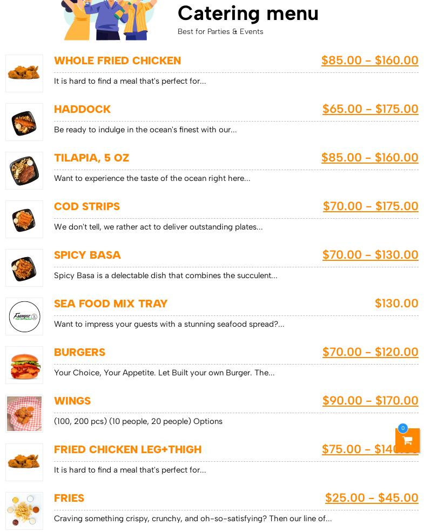The height and width of the screenshot is (532, 424).
Task: Click the $90.00 – $170.00 Wings price link
Action: [370, 401]
